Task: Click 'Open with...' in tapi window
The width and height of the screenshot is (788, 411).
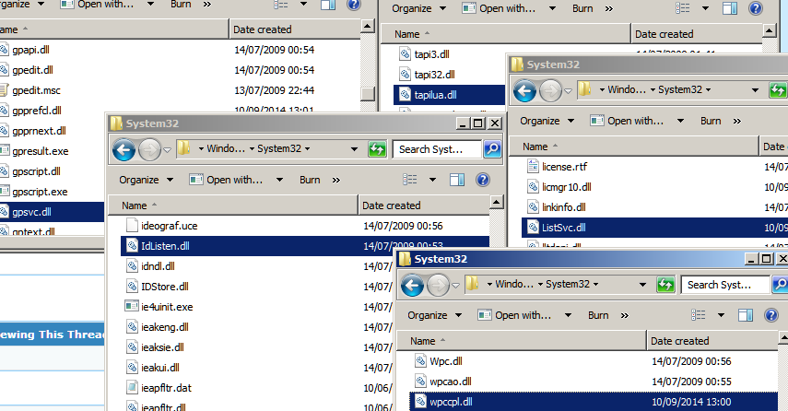Action: coord(499,8)
